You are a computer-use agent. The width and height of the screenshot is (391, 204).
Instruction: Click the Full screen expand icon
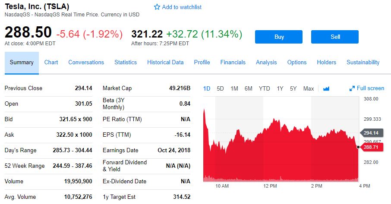point(352,89)
